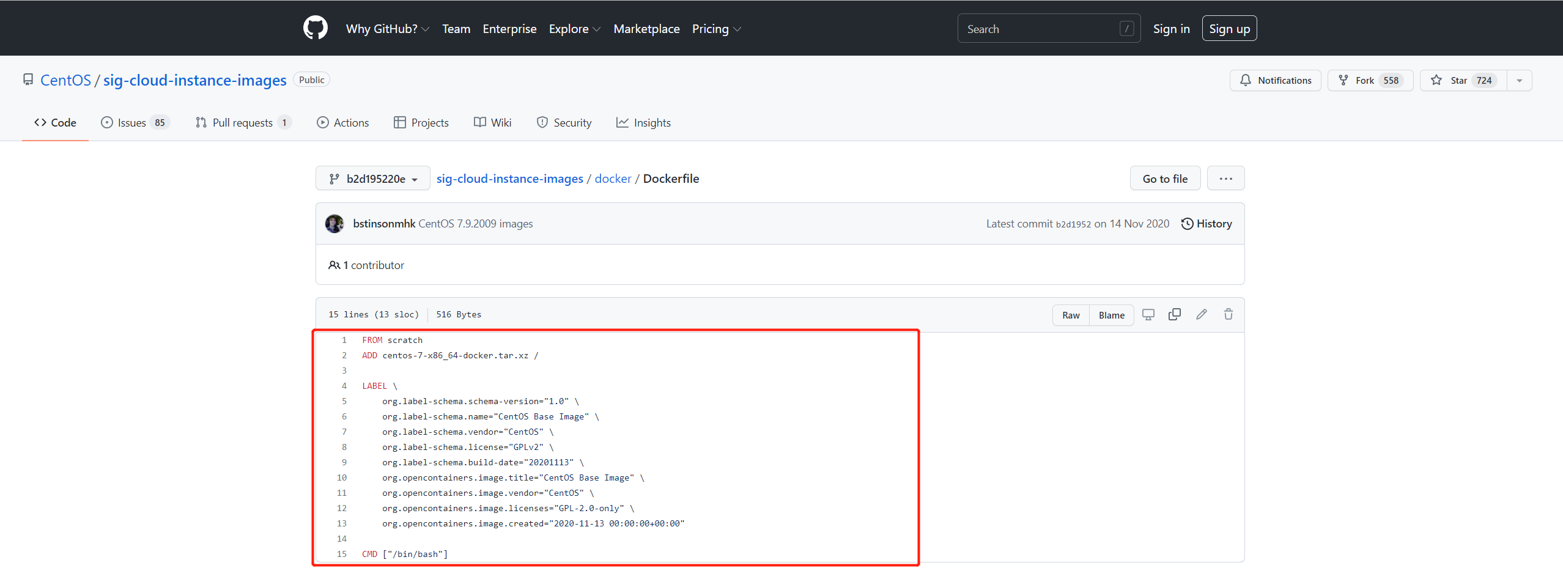This screenshot has width=1563, height=579.
Task: Open sig-cloud-instance-images repository title link
Action: 194,80
